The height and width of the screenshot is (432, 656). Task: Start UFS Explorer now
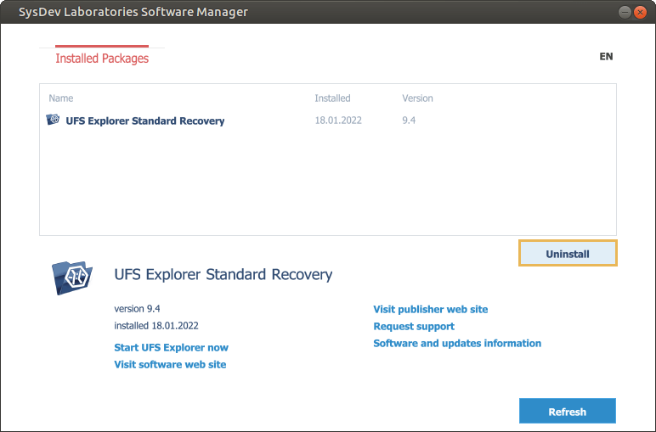pos(171,348)
